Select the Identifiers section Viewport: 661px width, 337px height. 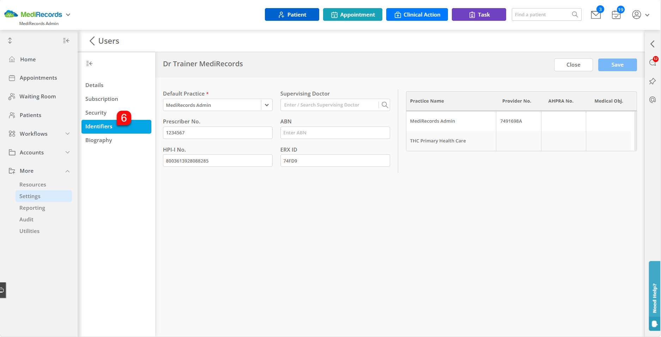click(116, 127)
